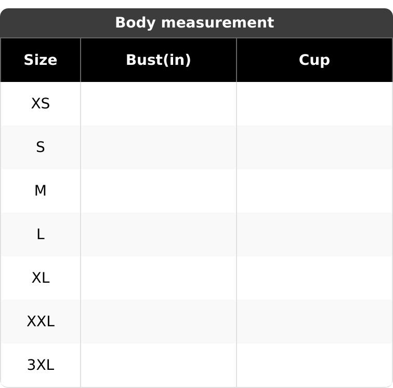Viewport: 393px width, 388px height.
Task: Click the empty Bust cell for XS
Action: click(159, 104)
